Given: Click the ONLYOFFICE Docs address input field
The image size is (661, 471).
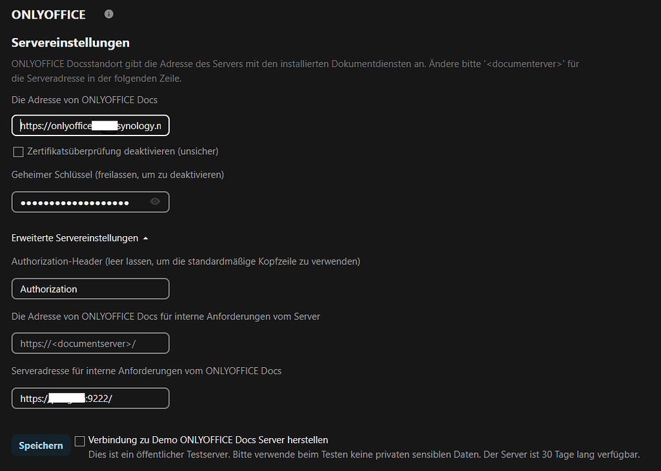Looking at the screenshot, I should point(90,125).
